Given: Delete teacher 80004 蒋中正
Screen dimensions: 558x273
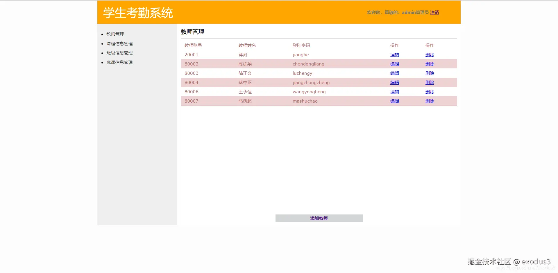Looking at the screenshot, I should click(430, 83).
